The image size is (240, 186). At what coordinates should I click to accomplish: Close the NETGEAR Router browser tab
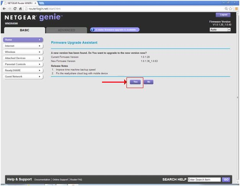(x=36, y=3)
